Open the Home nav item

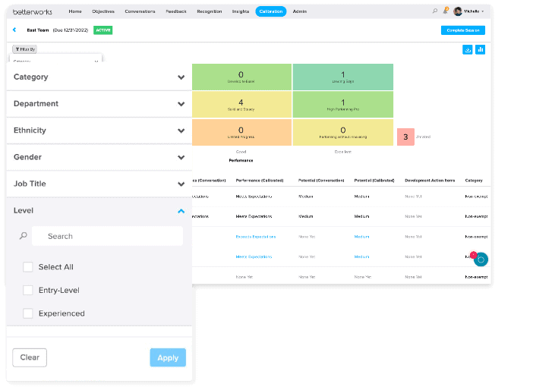coord(75,11)
